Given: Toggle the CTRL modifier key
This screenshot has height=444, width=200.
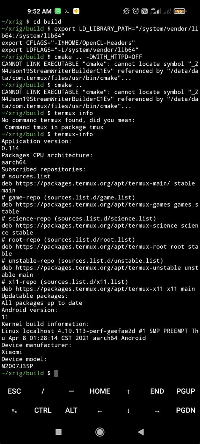Looking at the screenshot, I should (43, 410).
